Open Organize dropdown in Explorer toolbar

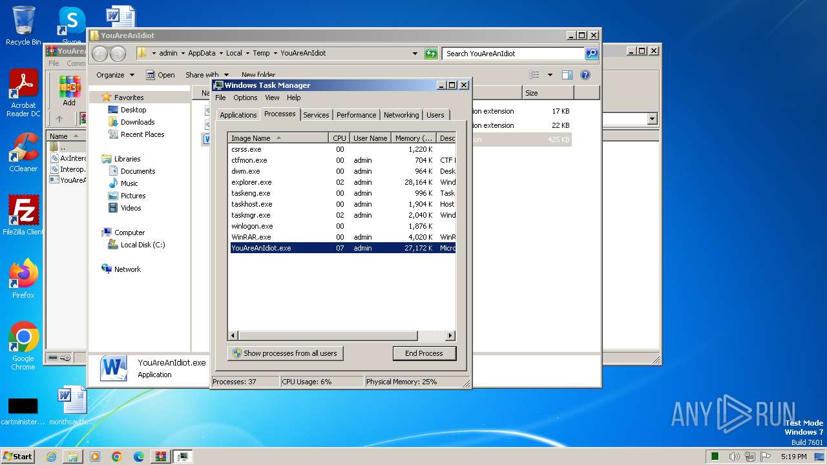pyautogui.click(x=115, y=75)
